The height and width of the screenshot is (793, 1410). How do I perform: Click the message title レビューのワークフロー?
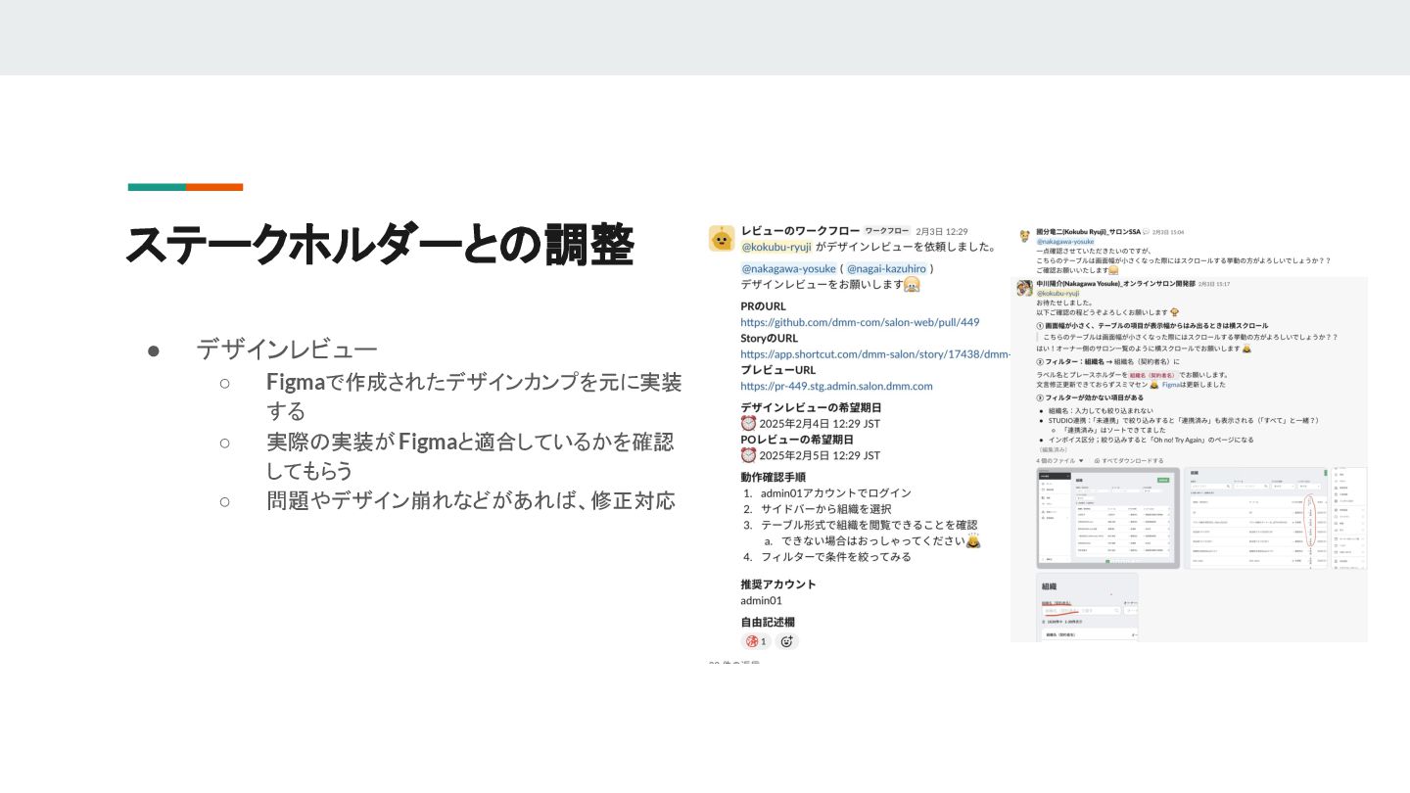(798, 231)
